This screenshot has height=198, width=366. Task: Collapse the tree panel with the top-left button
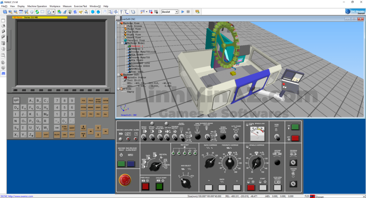pyautogui.click(x=118, y=18)
